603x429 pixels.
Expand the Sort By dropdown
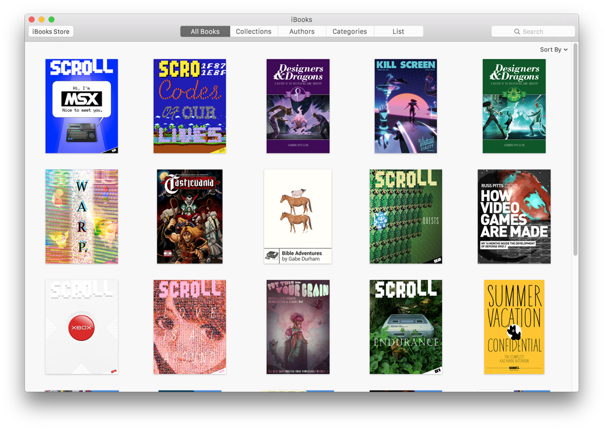pyautogui.click(x=553, y=50)
